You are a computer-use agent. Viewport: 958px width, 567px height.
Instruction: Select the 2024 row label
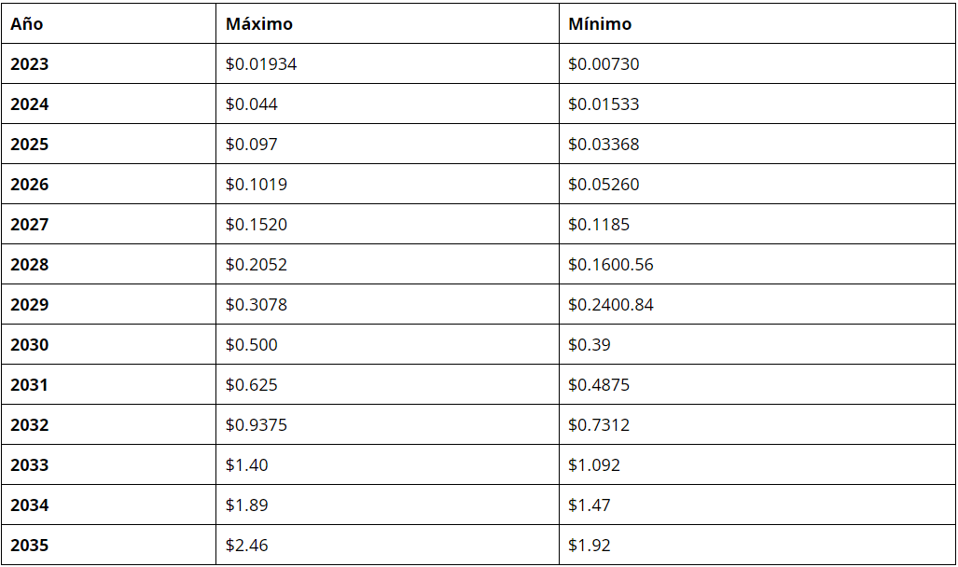click(x=29, y=104)
